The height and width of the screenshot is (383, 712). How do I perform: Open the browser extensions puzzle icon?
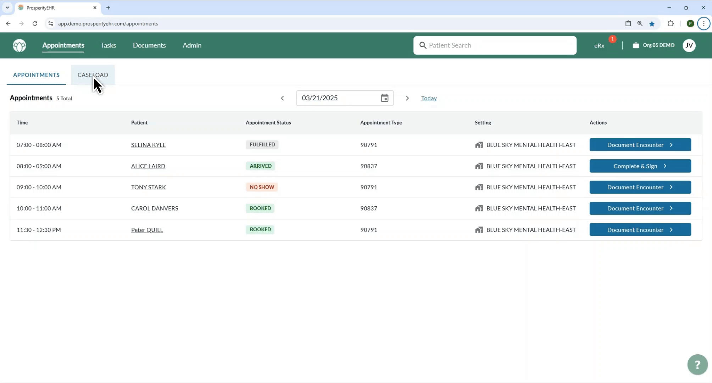pyautogui.click(x=671, y=23)
